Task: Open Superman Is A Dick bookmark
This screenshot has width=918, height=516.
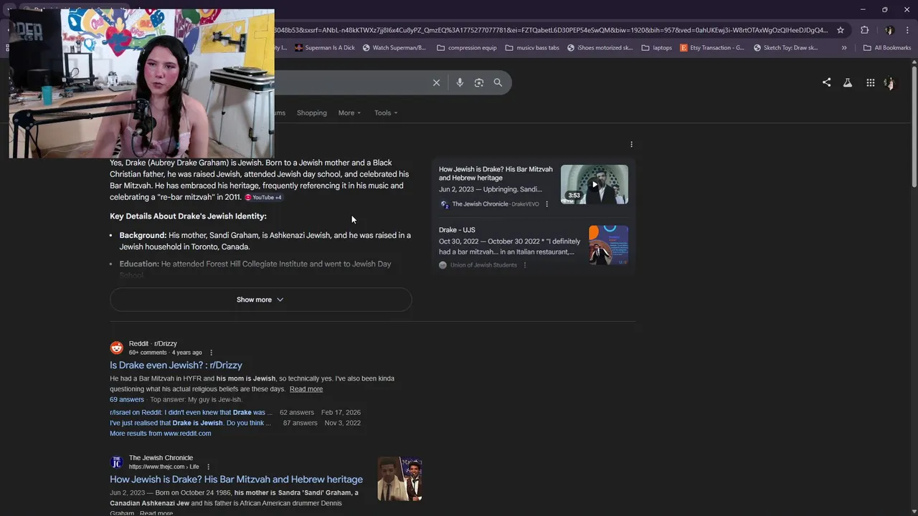Action: coord(324,48)
